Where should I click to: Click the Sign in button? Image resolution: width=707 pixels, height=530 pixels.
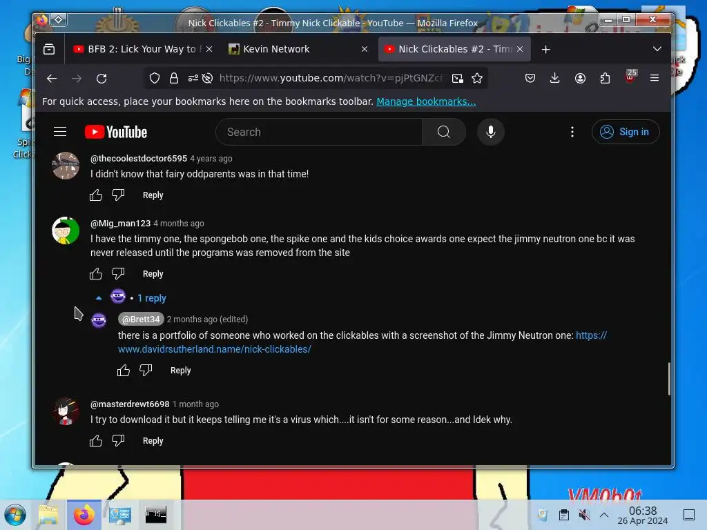click(x=626, y=132)
